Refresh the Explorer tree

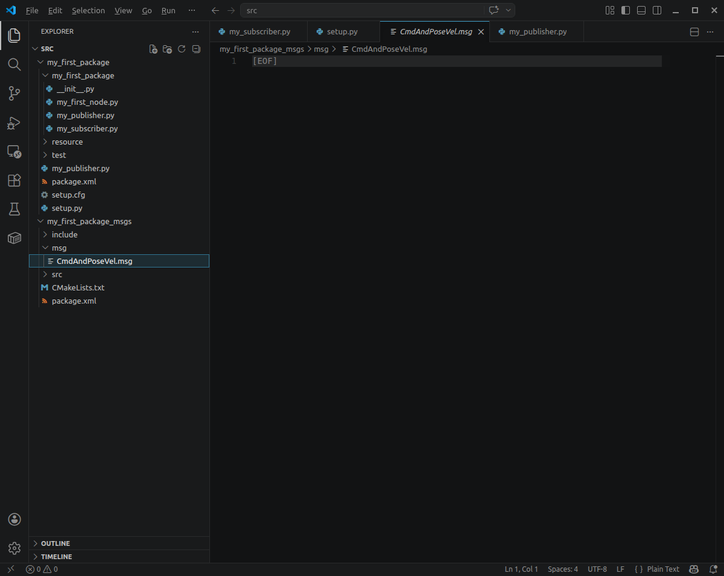coord(182,49)
